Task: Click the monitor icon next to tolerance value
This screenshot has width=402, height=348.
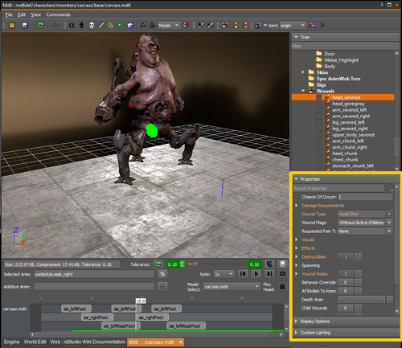Action: (x=269, y=264)
